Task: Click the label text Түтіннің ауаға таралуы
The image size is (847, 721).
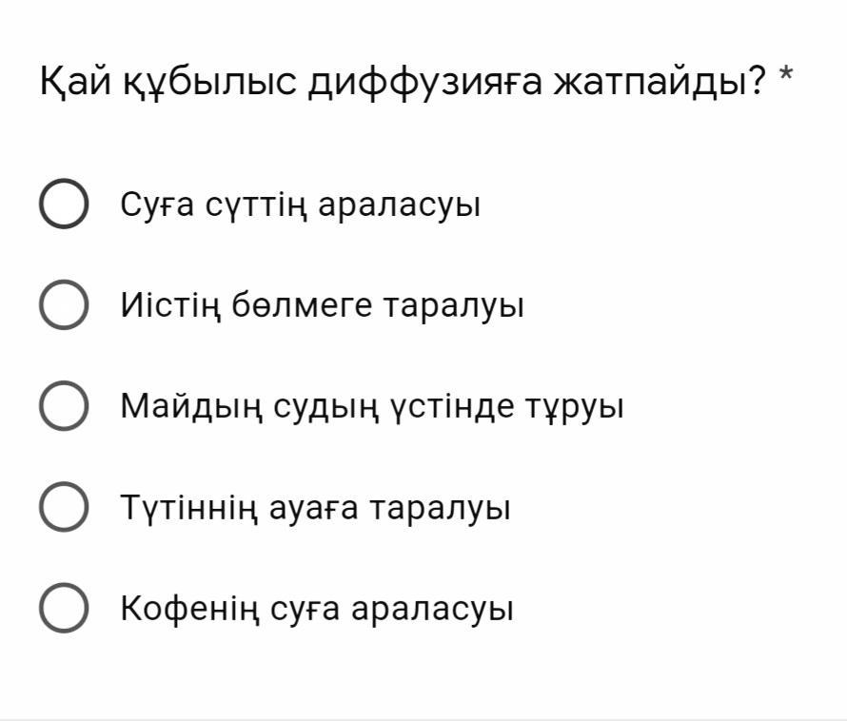Action: [315, 508]
